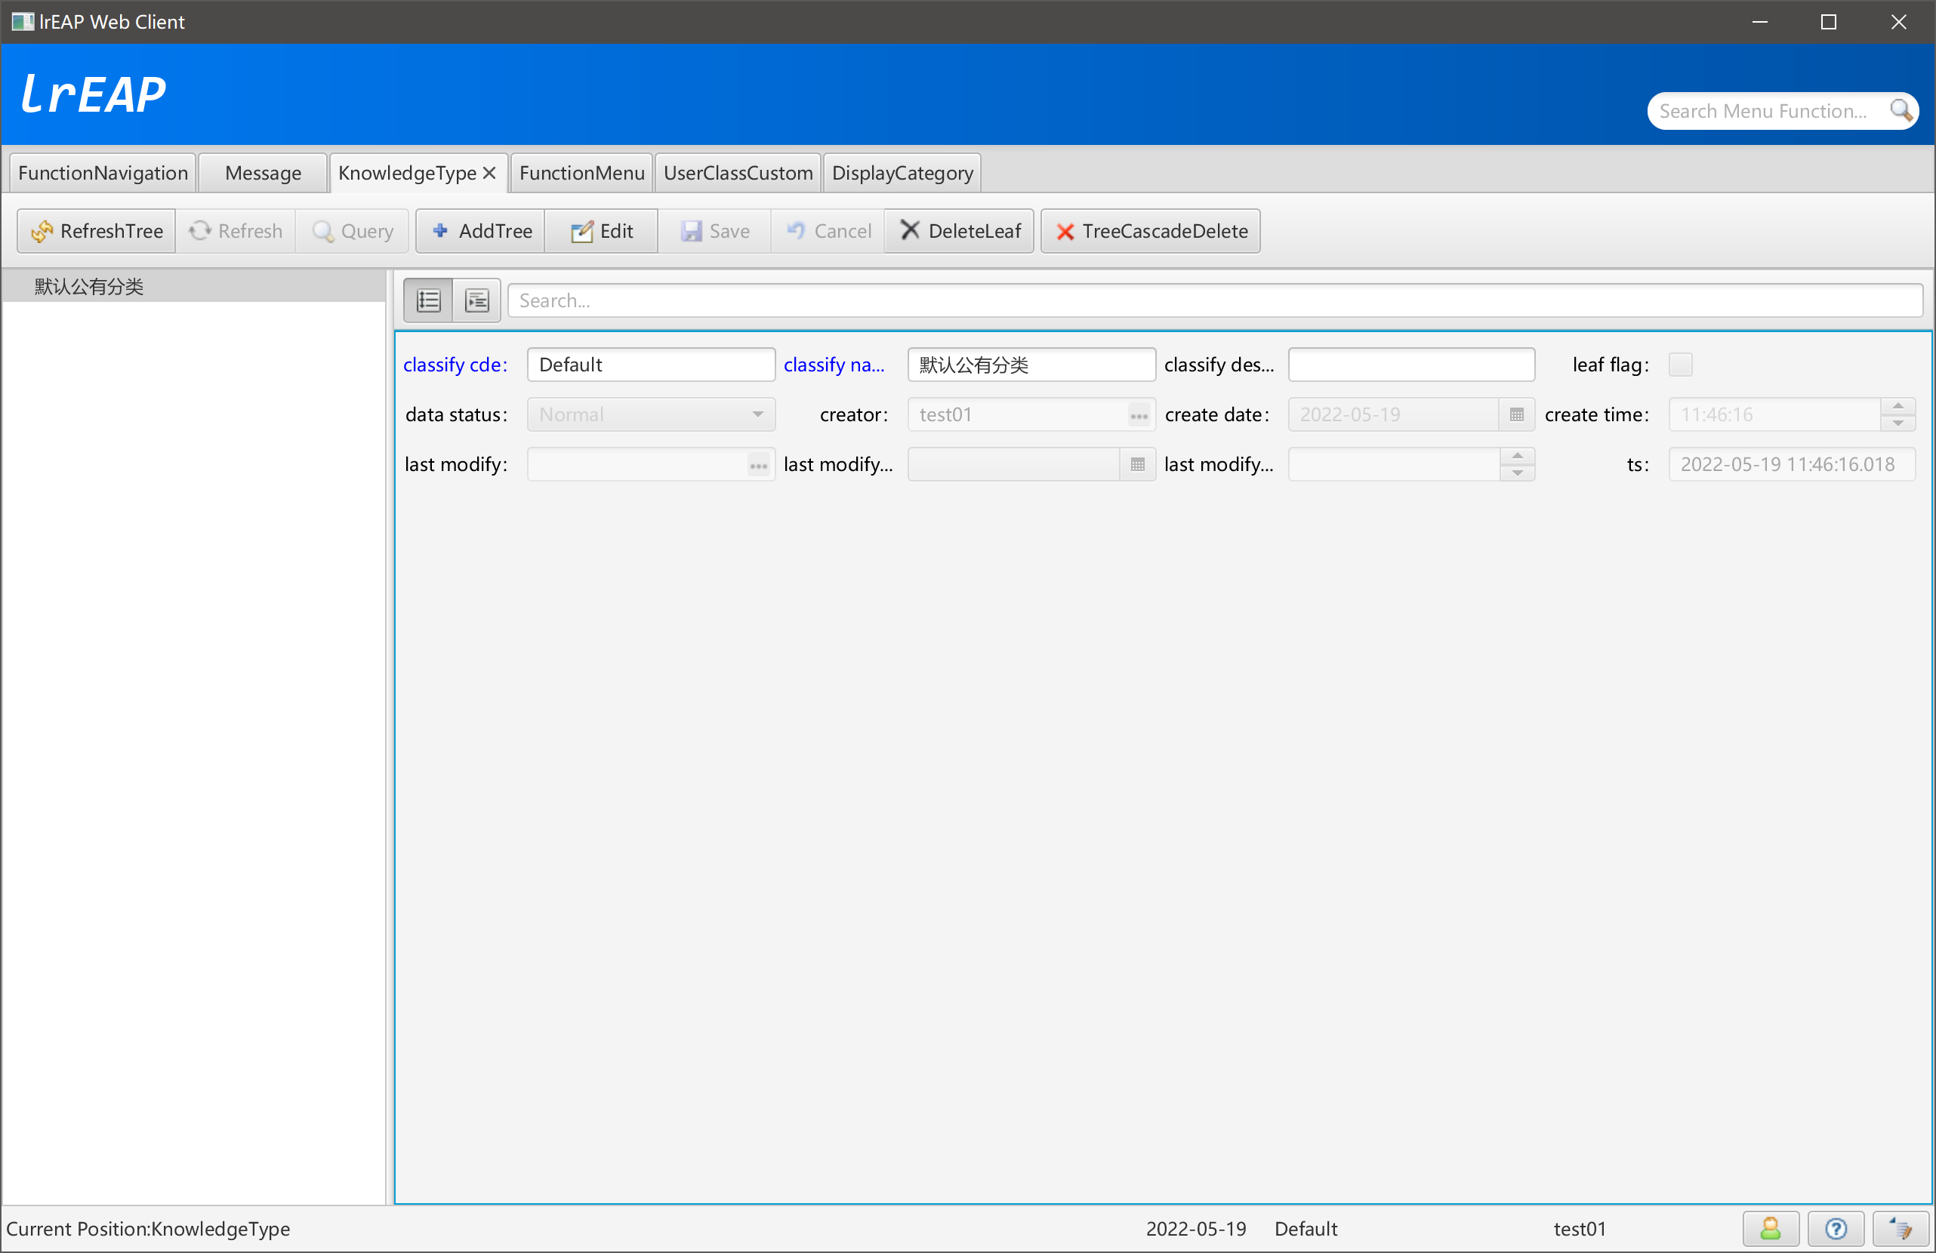1936x1253 pixels.
Task: Switch to card/form view icon
Action: coord(476,301)
